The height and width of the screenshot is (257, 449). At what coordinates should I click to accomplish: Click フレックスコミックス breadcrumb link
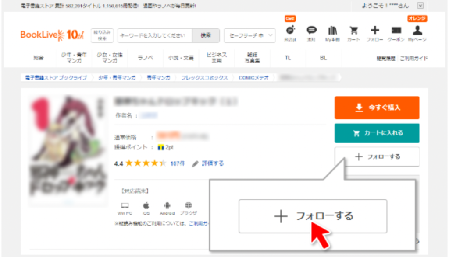[x=204, y=78]
